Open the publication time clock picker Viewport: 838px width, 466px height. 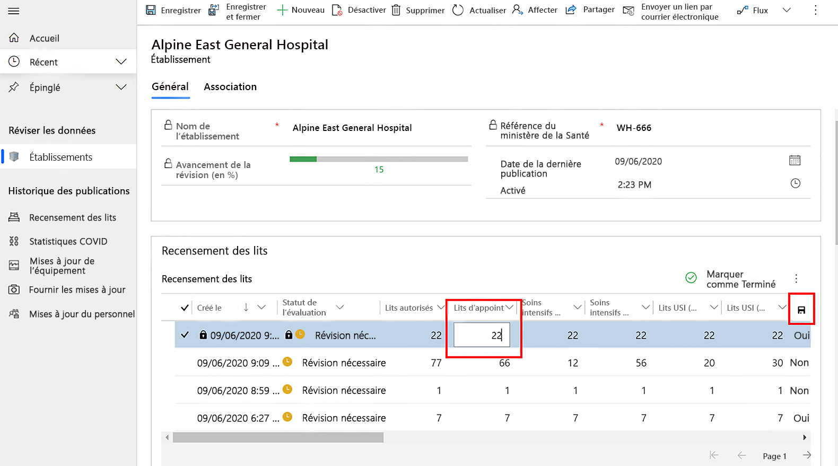click(x=795, y=183)
